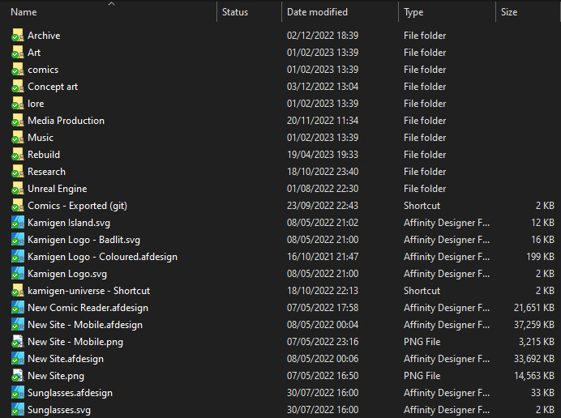Select the New Site - Mobile.png file icon

click(18, 342)
